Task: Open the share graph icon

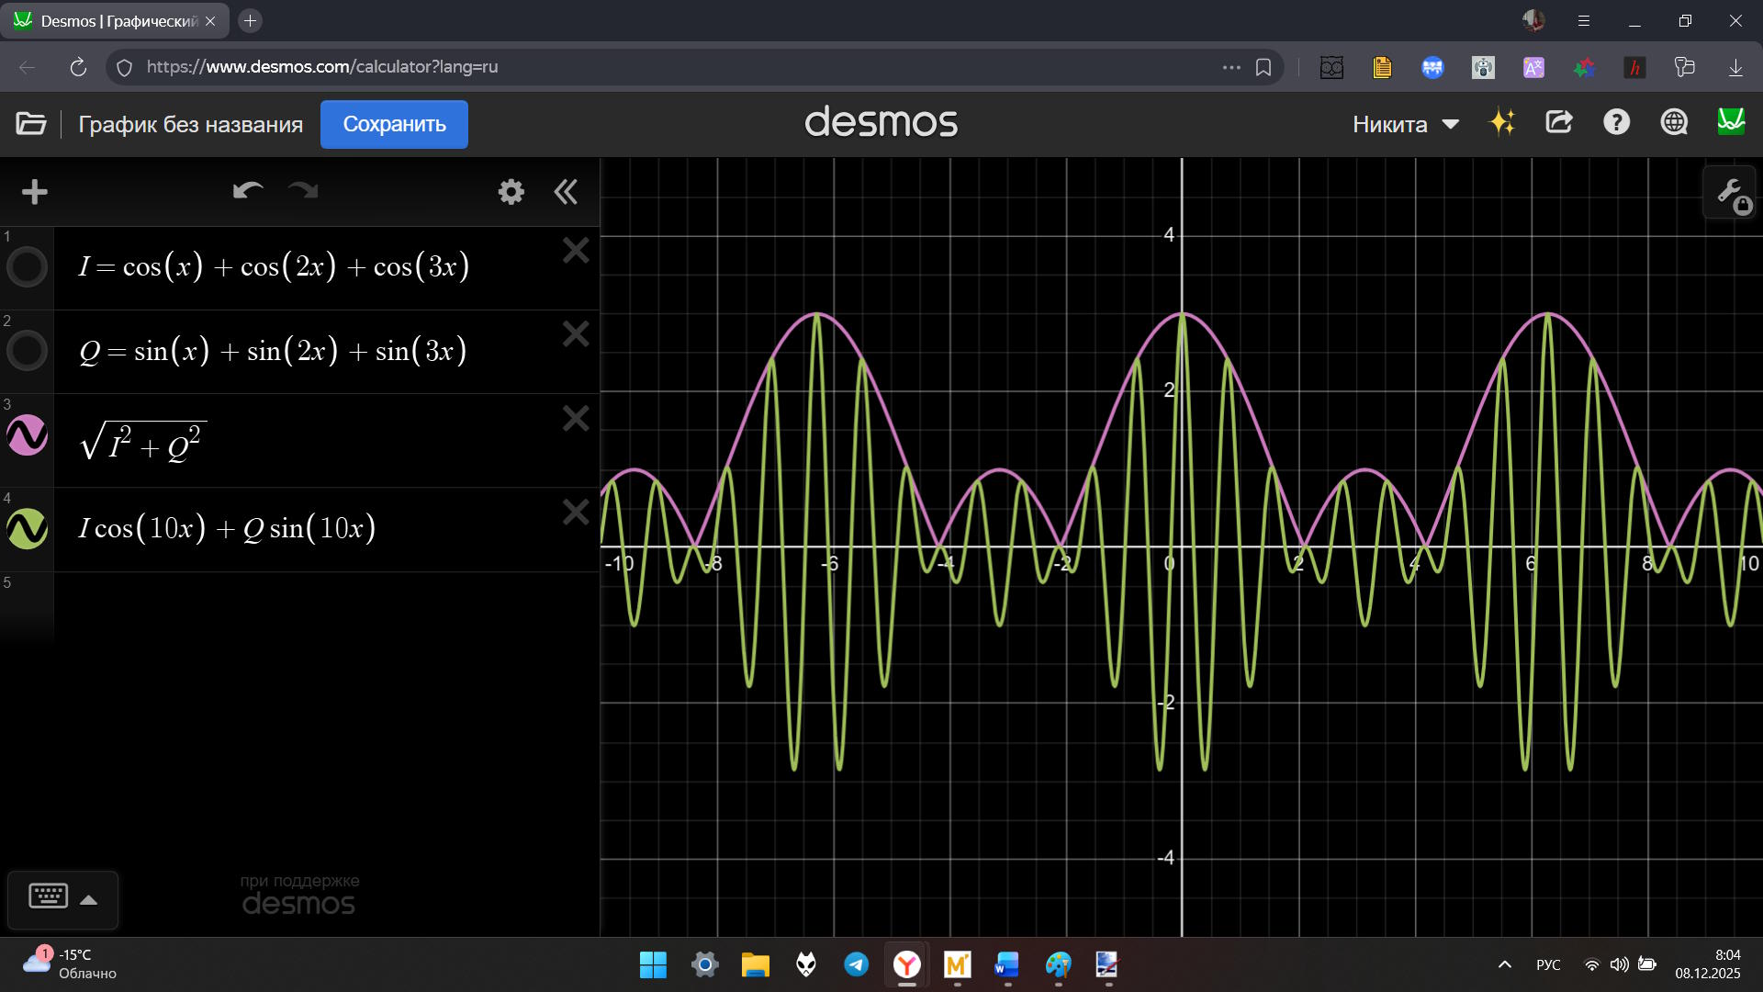Action: tap(1559, 122)
